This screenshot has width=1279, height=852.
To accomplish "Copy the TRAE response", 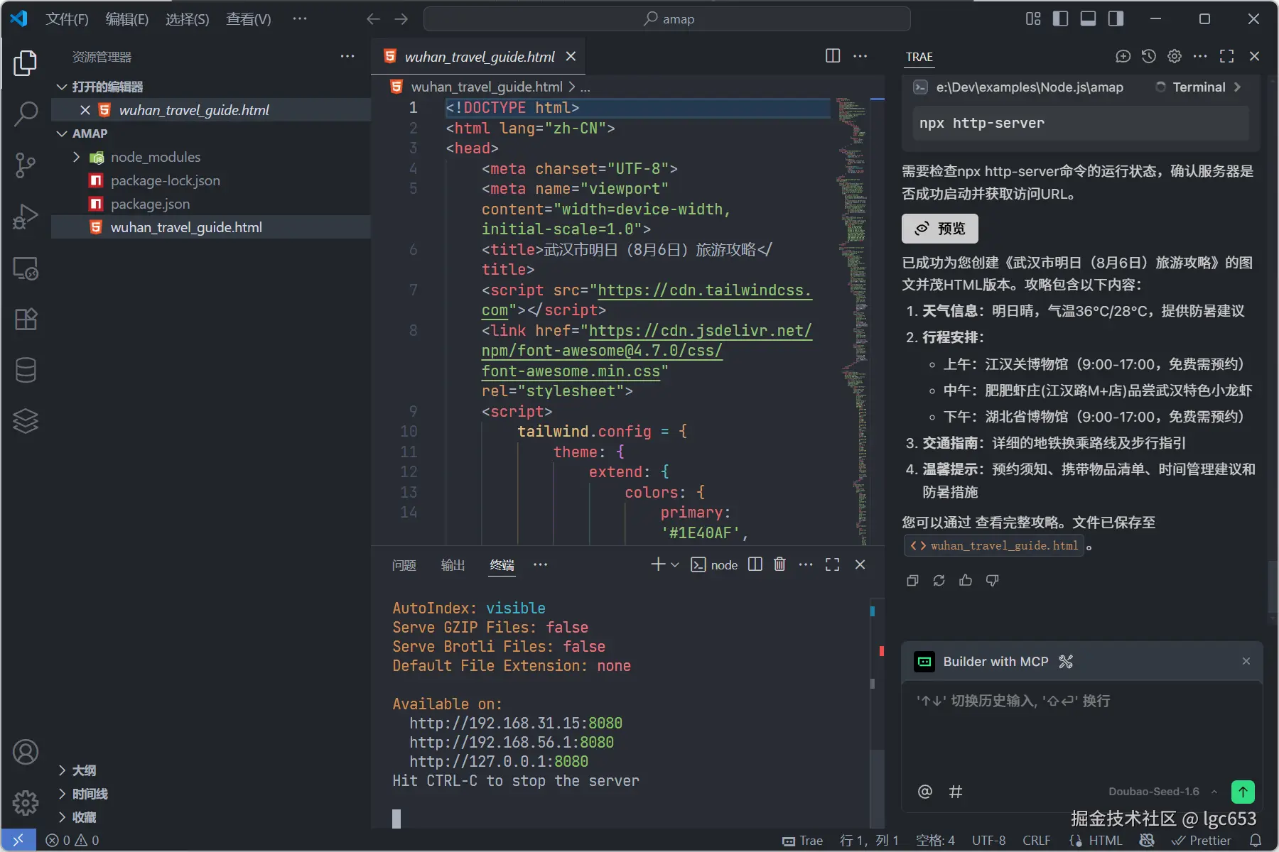I will coord(913,581).
